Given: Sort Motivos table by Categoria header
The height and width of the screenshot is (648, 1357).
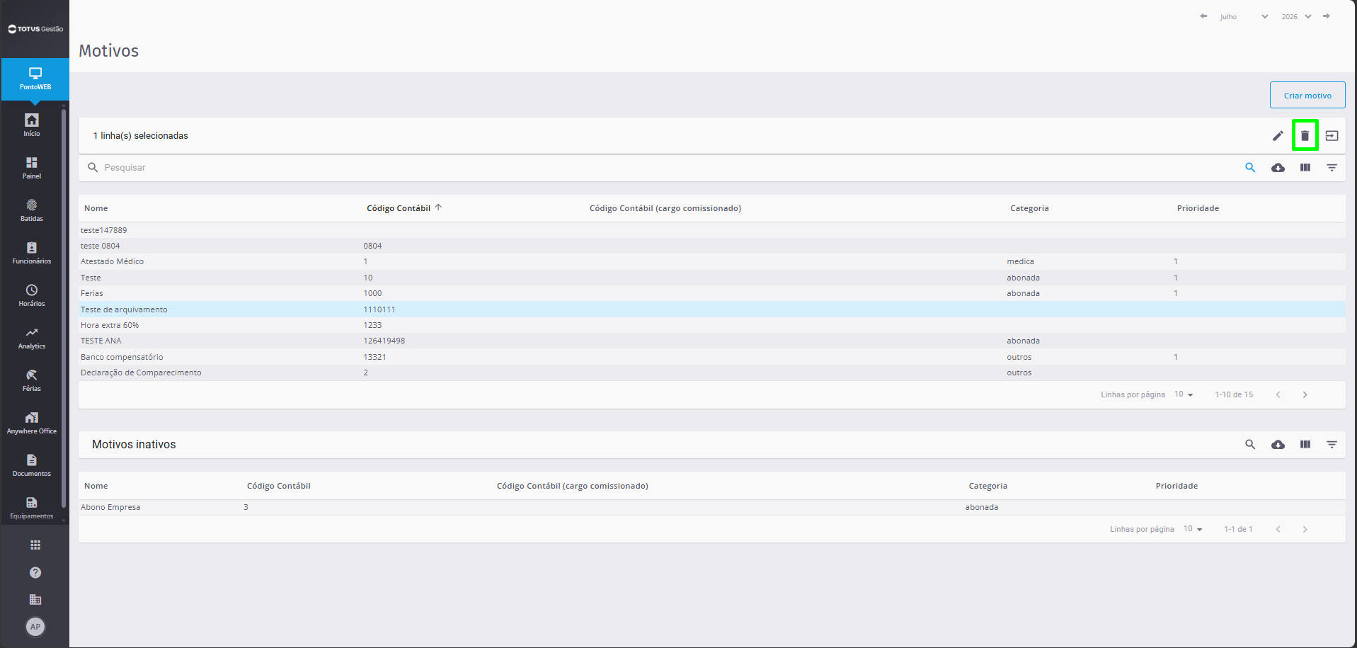Looking at the screenshot, I should [1029, 208].
